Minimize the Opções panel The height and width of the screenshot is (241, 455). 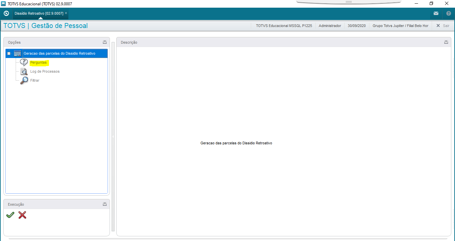(105, 42)
